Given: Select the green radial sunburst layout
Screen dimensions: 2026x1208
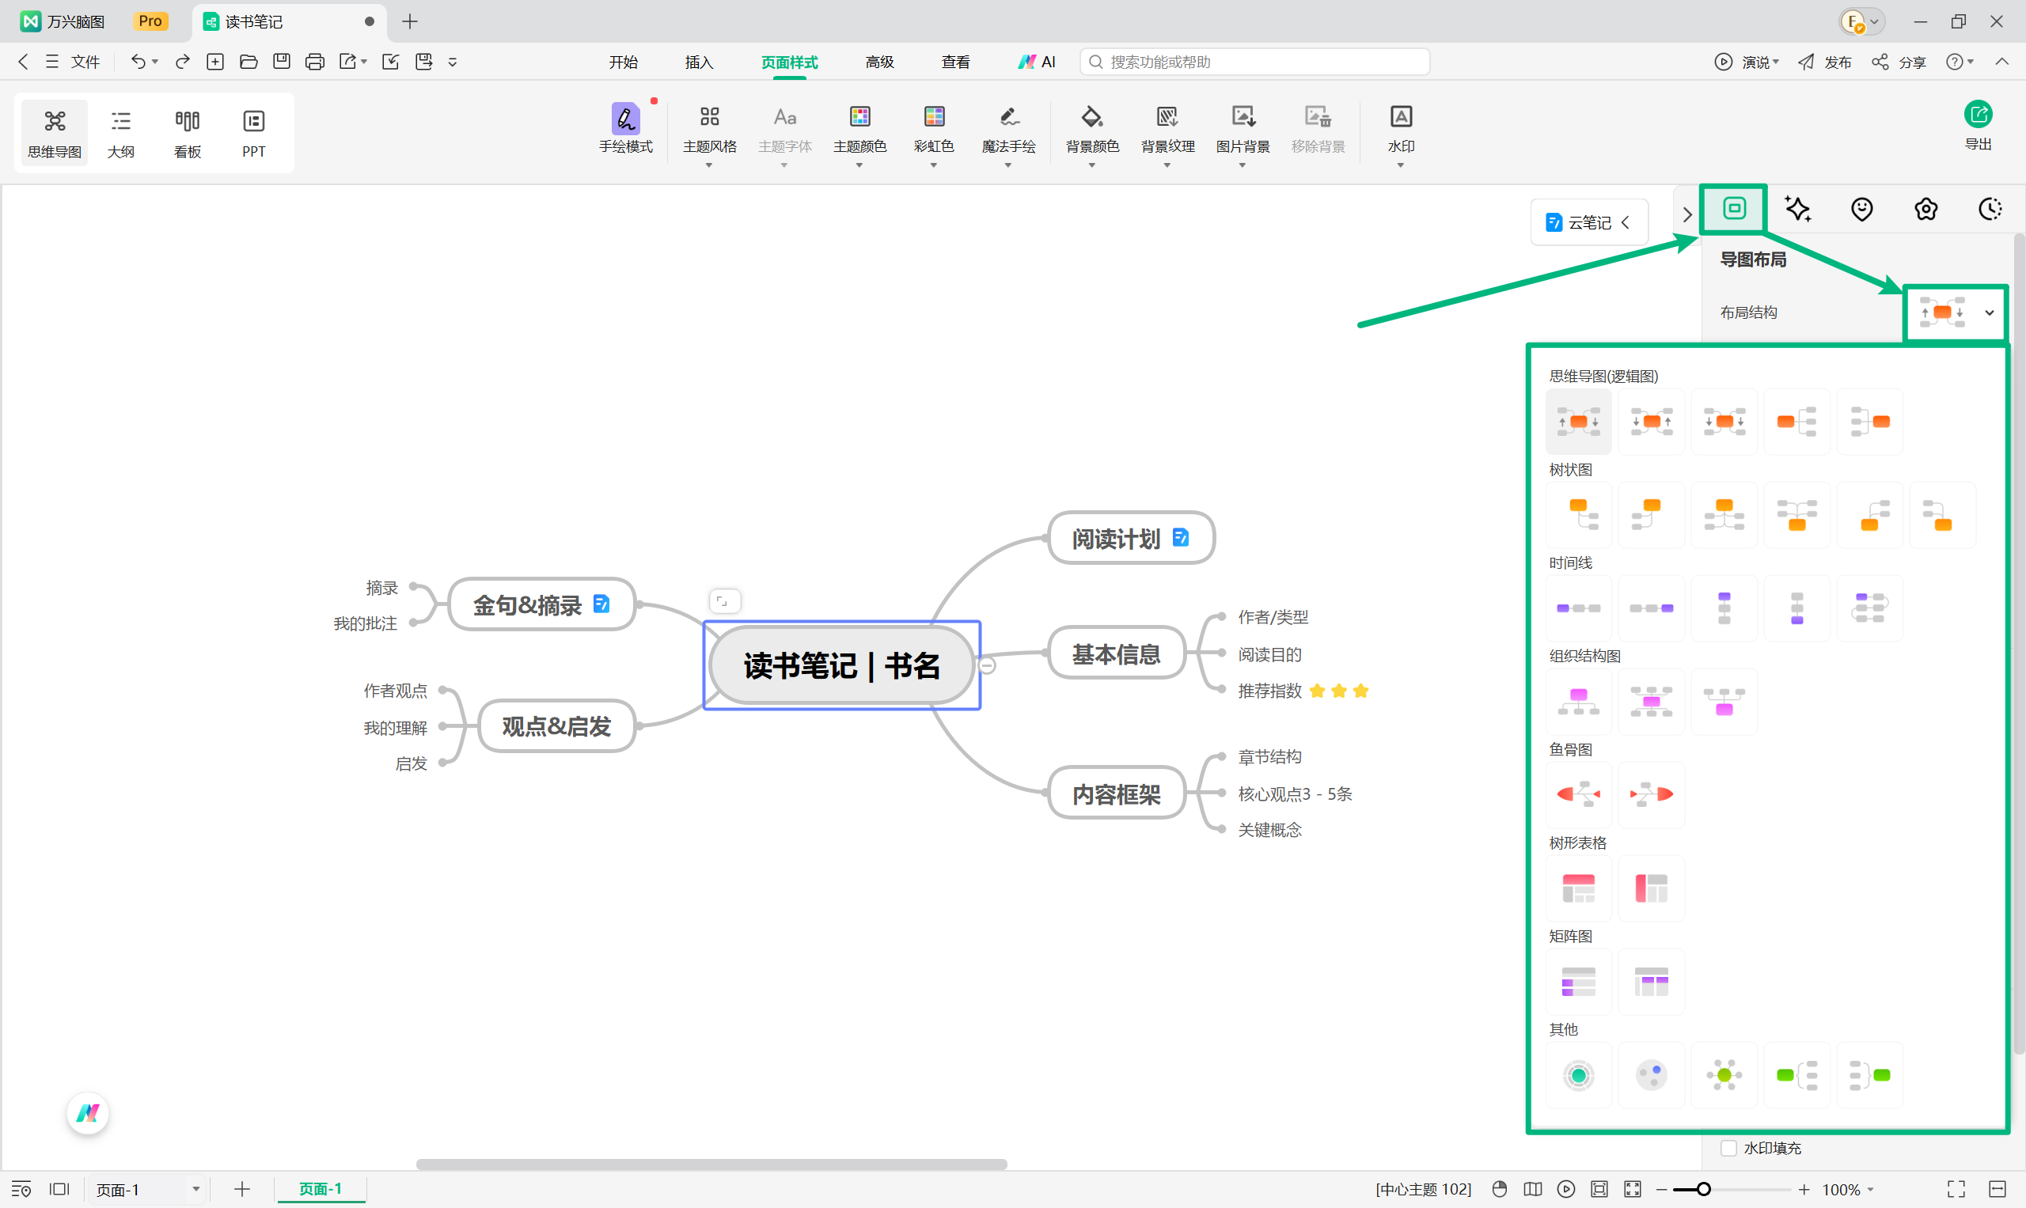Looking at the screenshot, I should point(1724,1074).
